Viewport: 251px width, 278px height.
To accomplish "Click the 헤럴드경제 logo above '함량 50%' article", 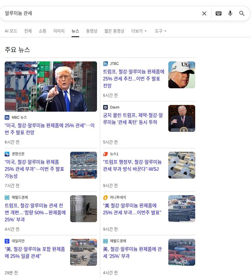I will (x=7, y=198).
